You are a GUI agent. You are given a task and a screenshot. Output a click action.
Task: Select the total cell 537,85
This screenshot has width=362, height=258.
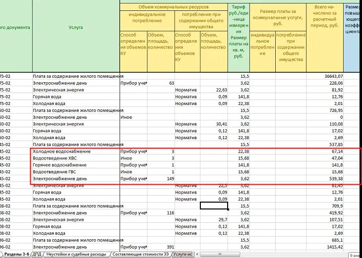[325, 144]
